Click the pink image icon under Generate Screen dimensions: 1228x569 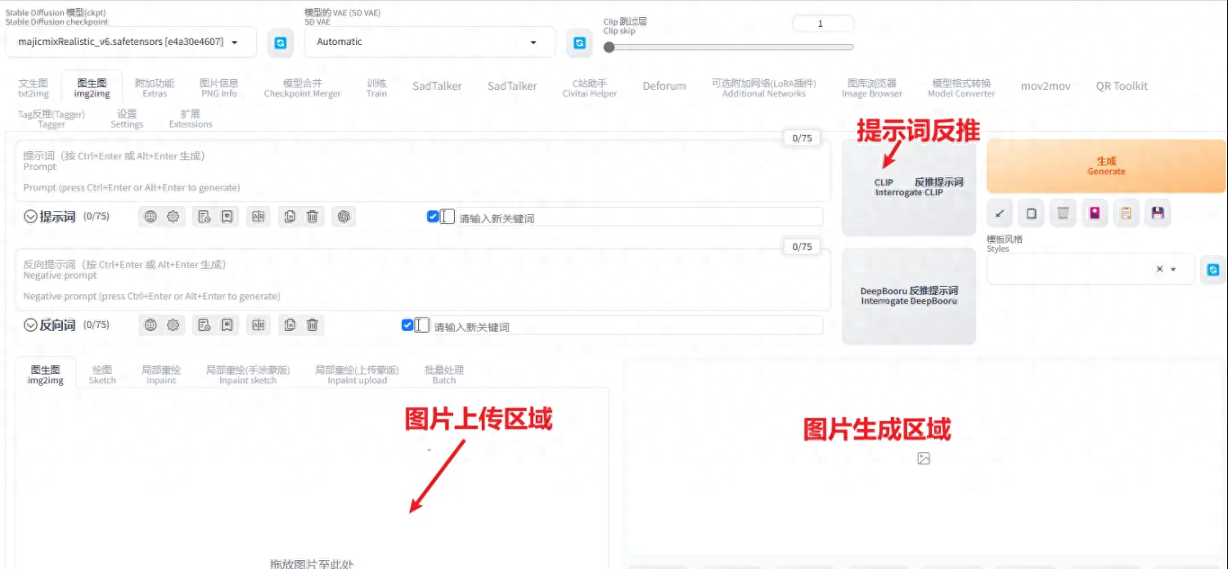(1095, 213)
